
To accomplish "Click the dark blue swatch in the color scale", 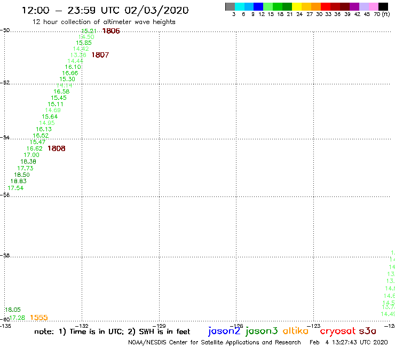I will (258, 7).
